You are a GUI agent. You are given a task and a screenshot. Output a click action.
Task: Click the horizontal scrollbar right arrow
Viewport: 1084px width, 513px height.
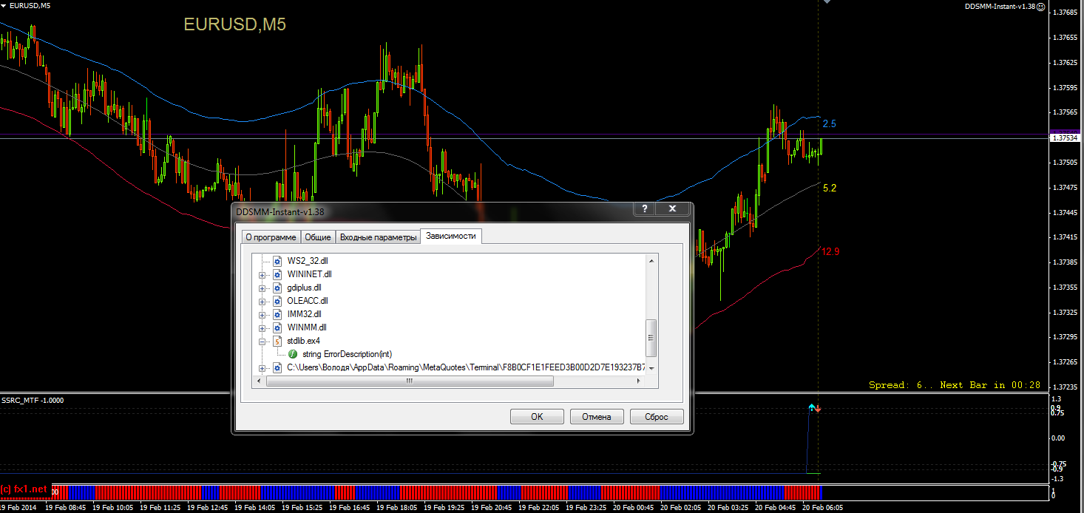[x=640, y=381]
